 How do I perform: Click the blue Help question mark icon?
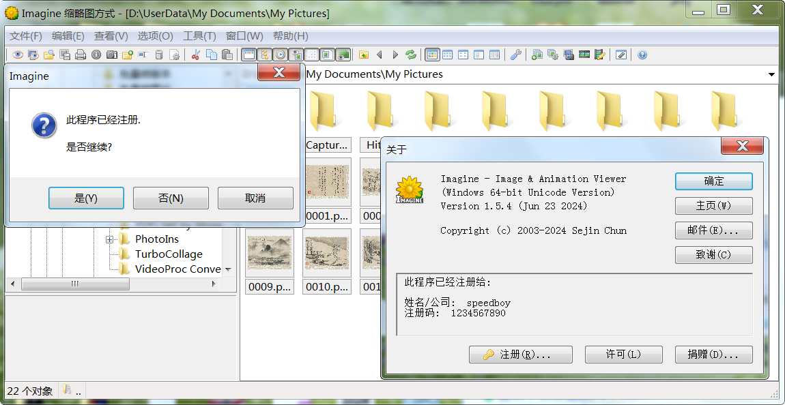click(642, 55)
